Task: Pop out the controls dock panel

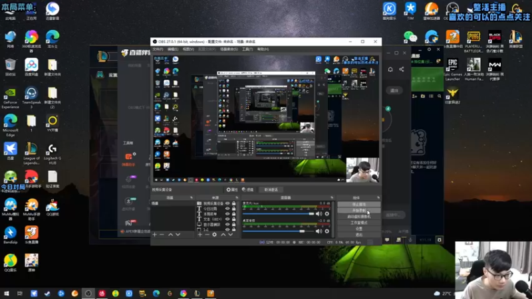Action: [x=378, y=197]
